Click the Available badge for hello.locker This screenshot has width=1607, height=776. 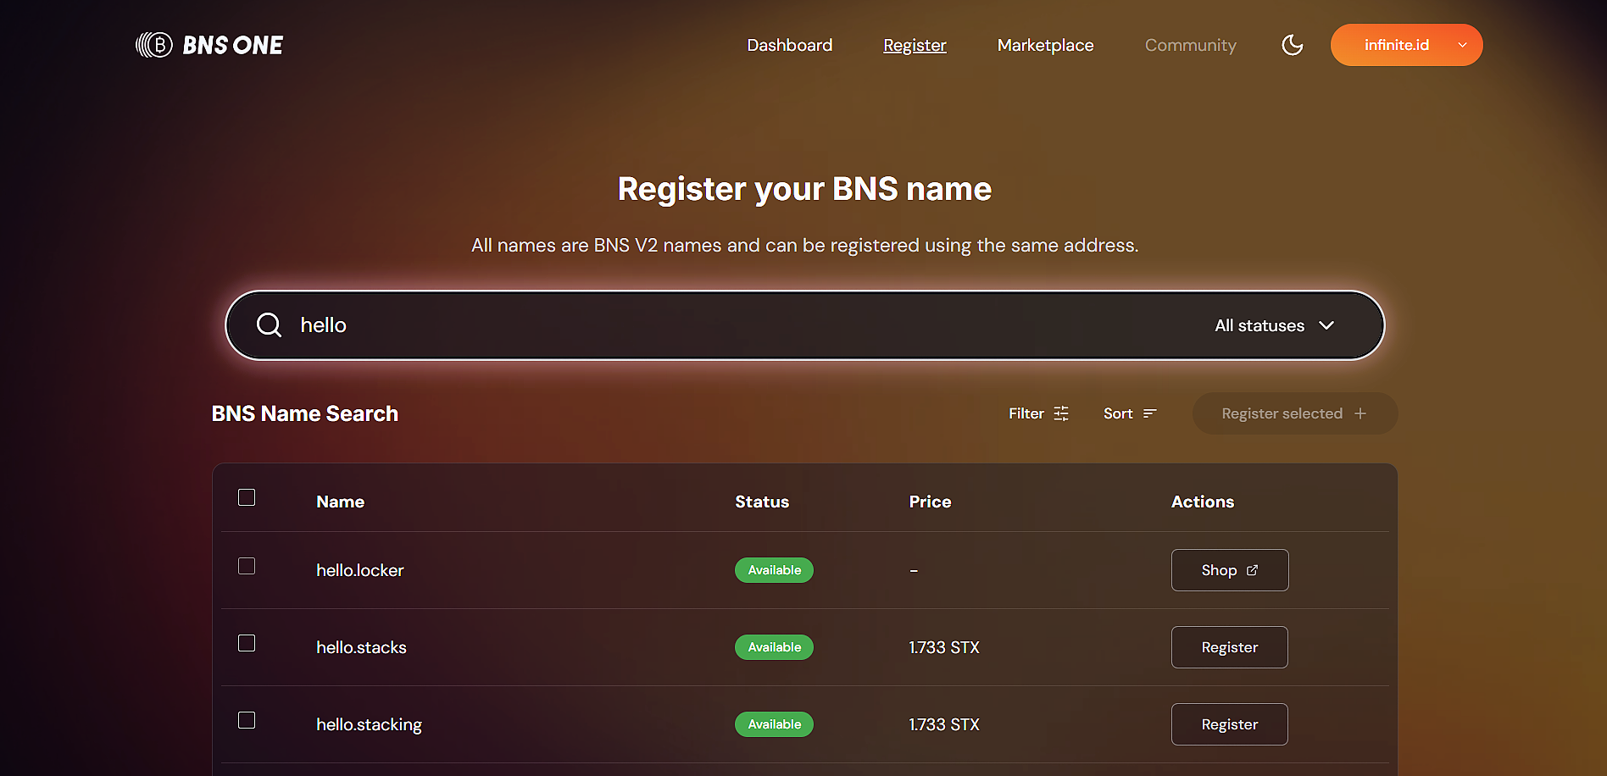(x=774, y=570)
